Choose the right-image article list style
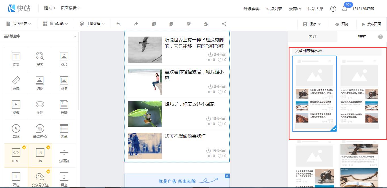This screenshot has height=188, width=387. [x=359, y=94]
